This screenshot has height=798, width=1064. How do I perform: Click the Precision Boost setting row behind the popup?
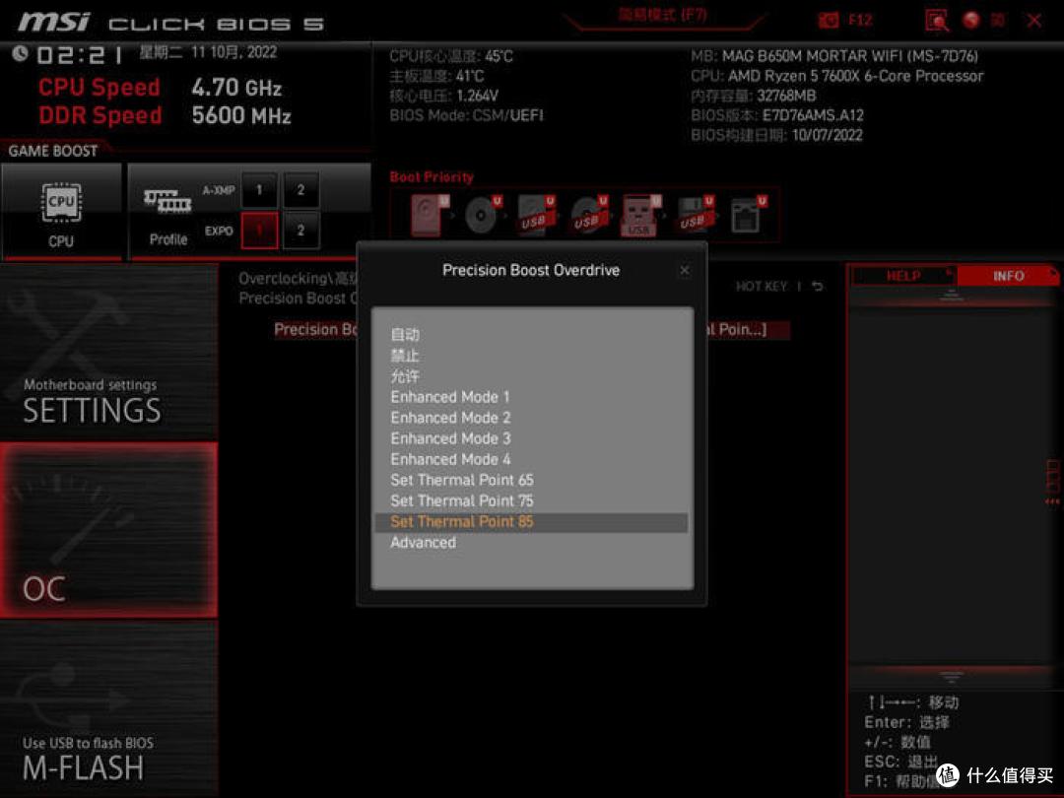[531, 330]
